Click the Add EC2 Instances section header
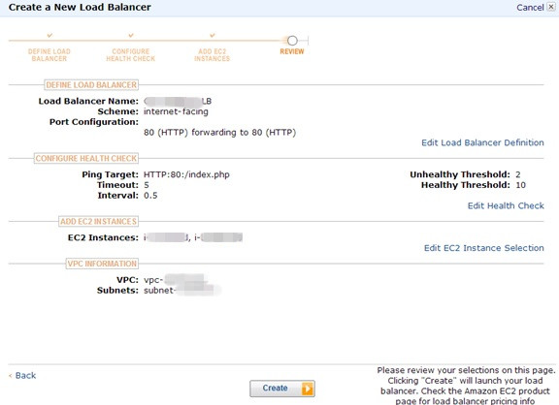Screen dimensions: 559x405 [98, 221]
